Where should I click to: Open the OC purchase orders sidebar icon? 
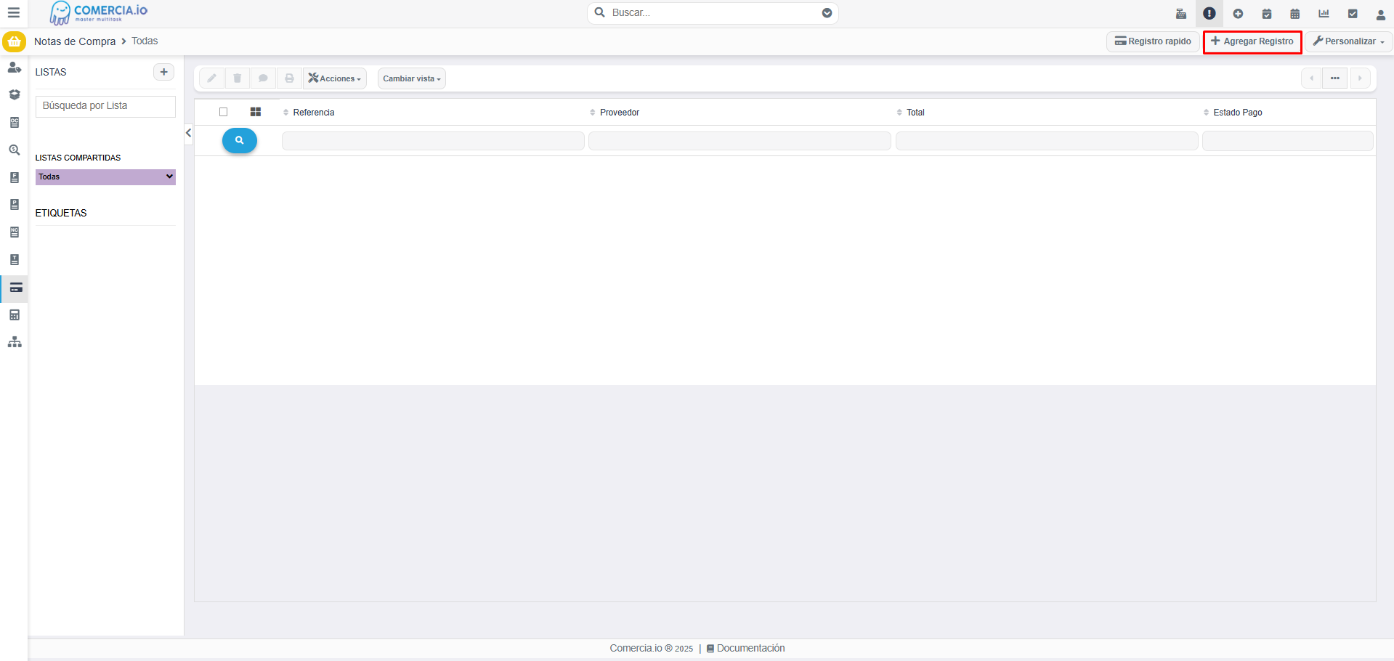pyautogui.click(x=15, y=123)
